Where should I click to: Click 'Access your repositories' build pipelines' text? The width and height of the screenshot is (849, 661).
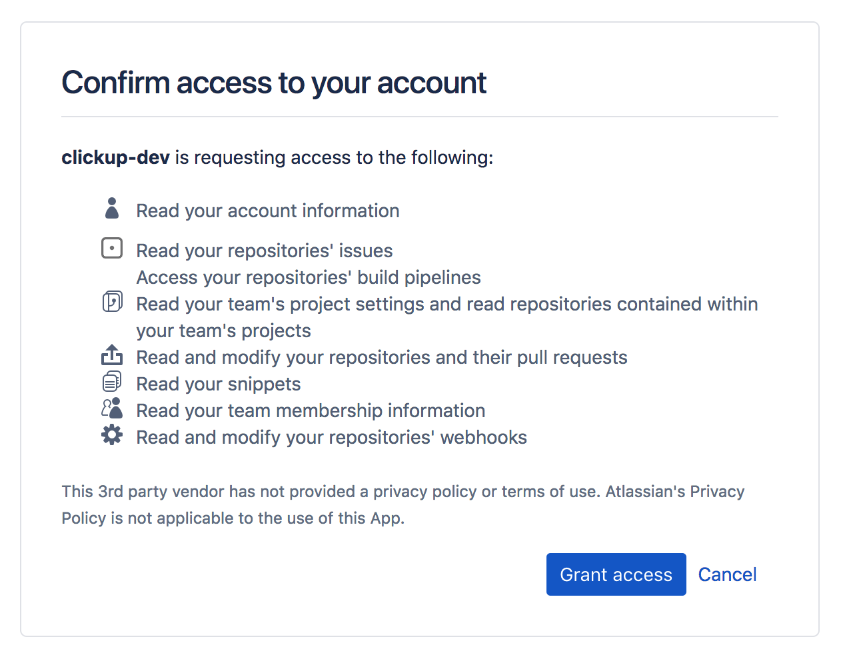(309, 277)
